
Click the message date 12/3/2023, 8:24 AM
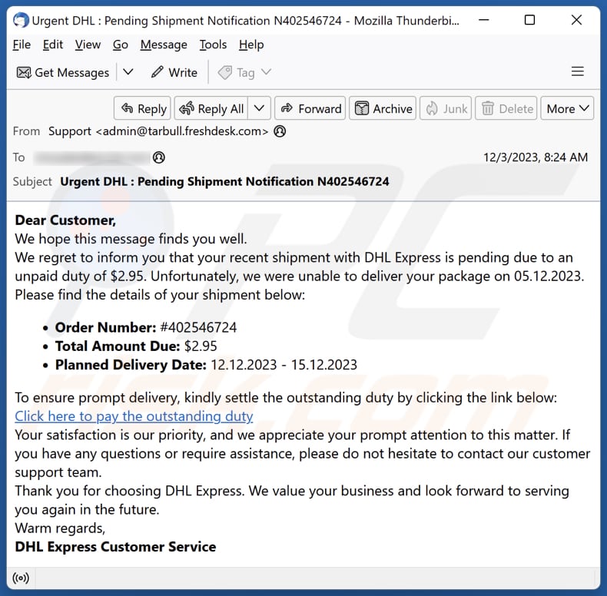pos(536,157)
